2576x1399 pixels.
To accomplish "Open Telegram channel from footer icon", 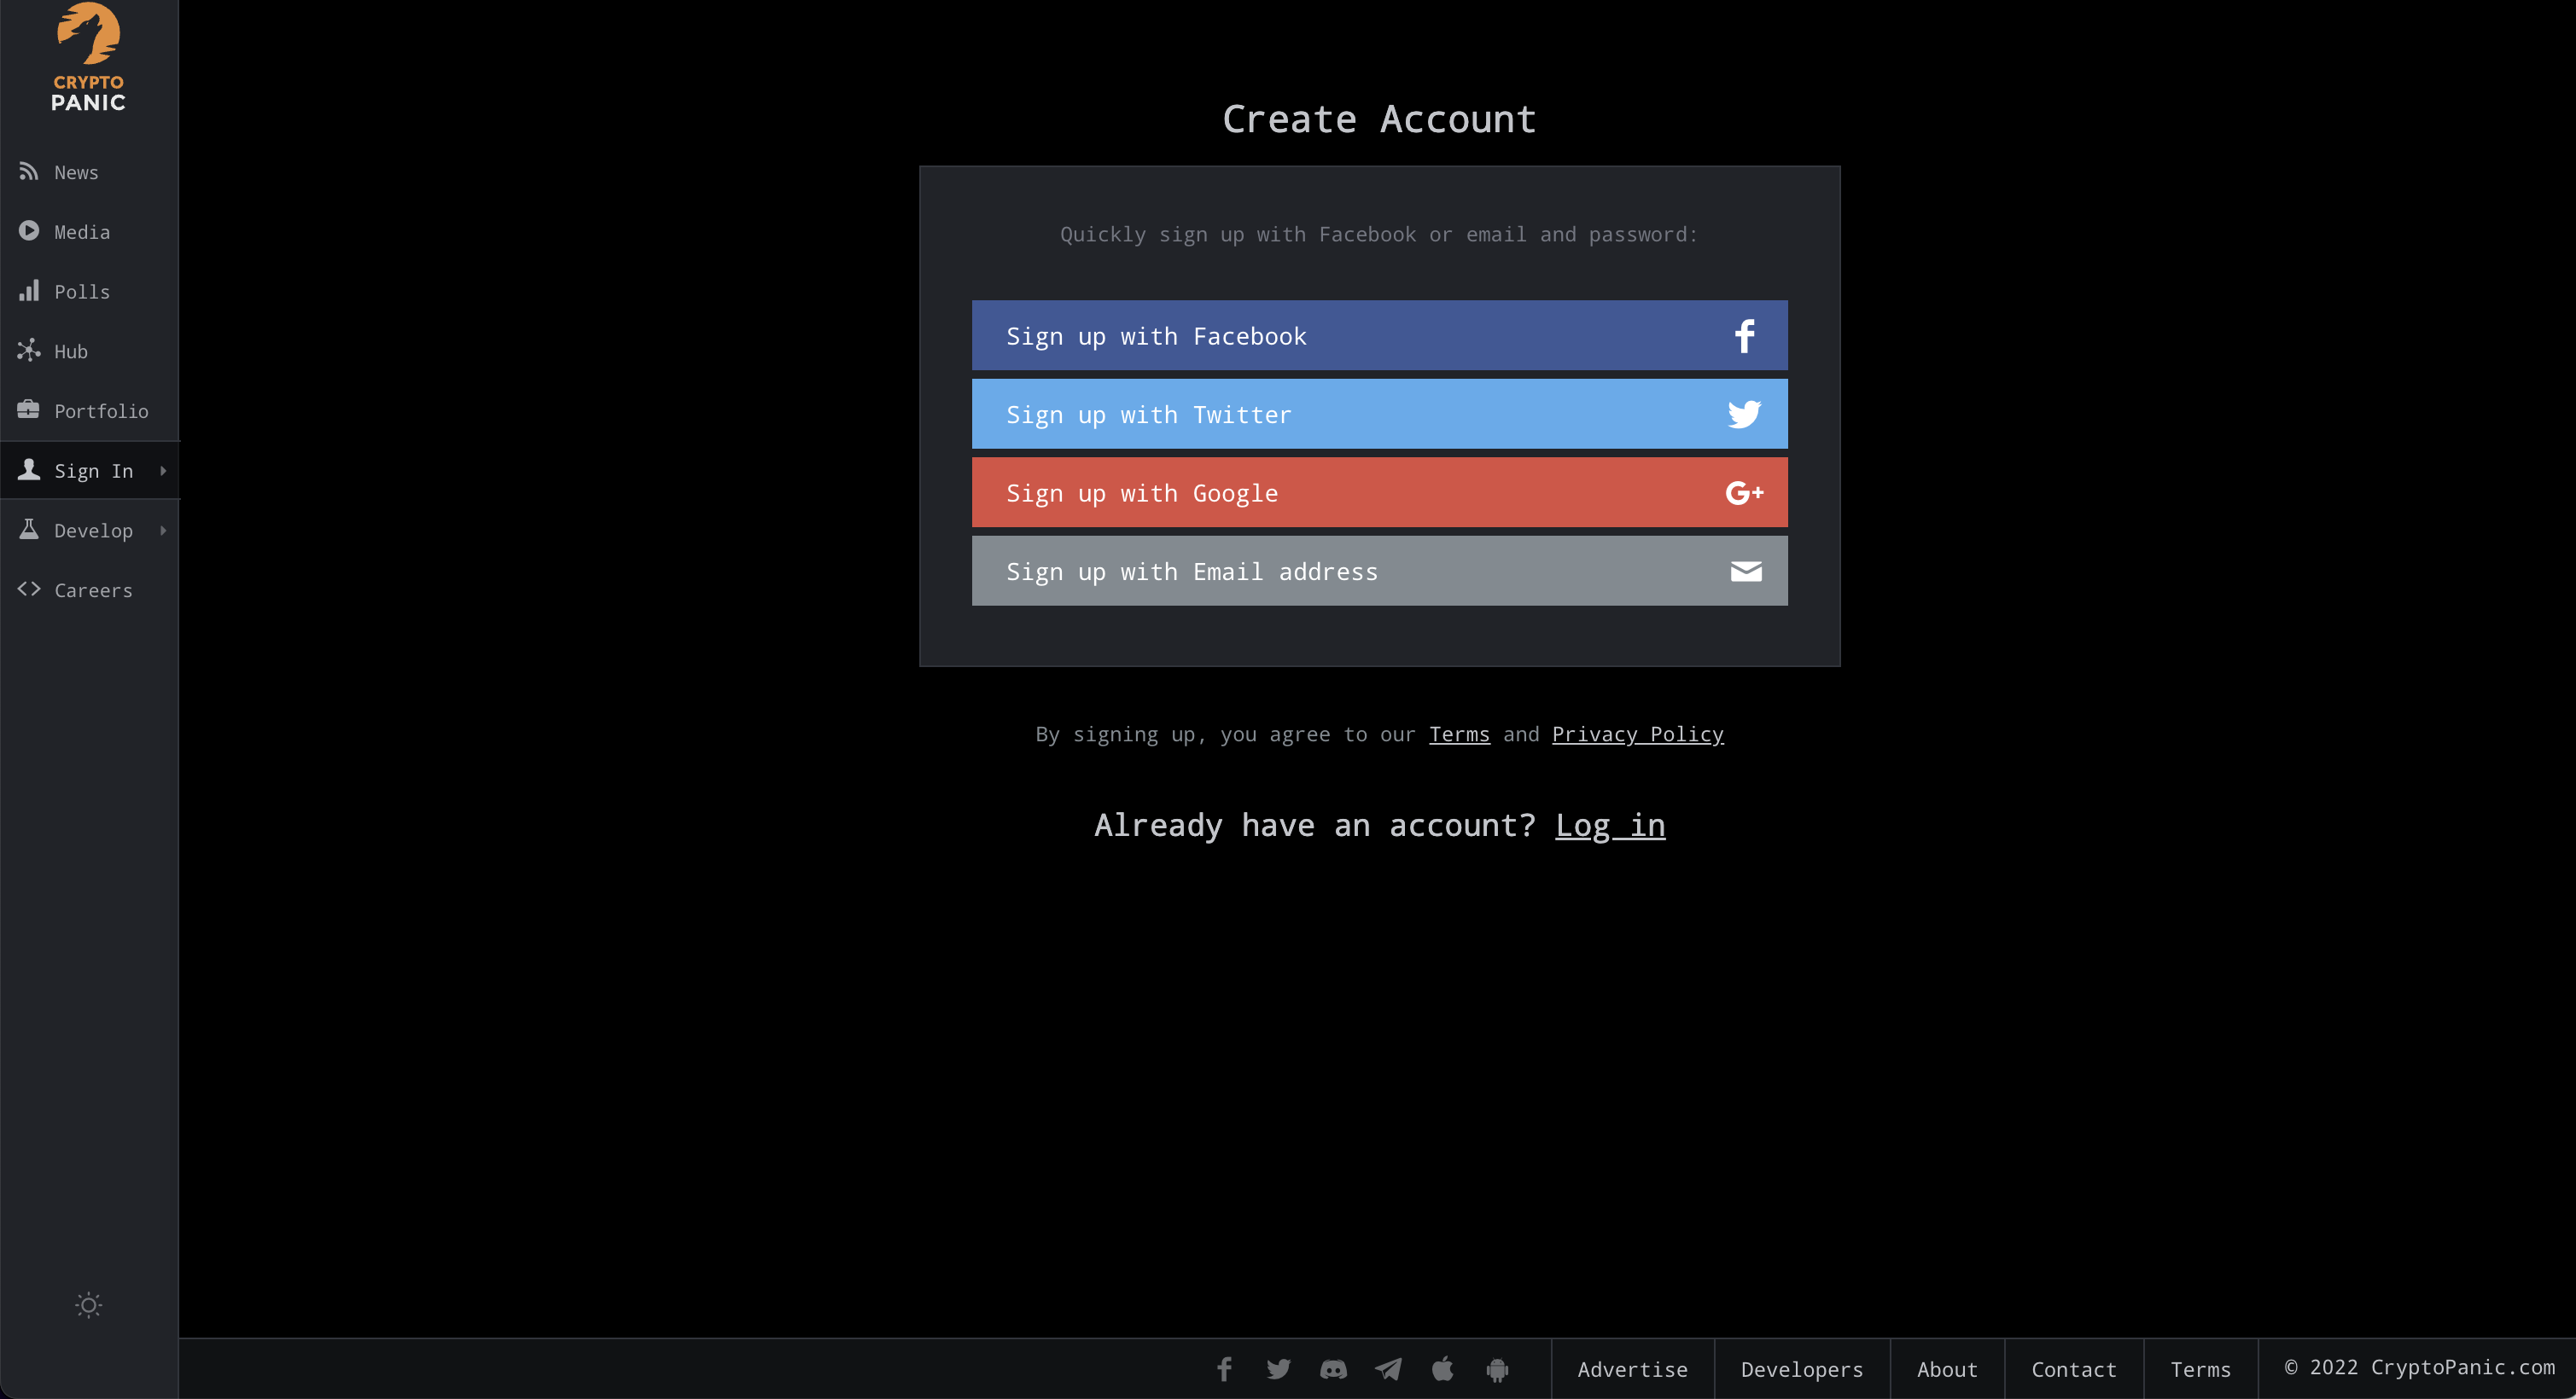I will coord(1388,1369).
